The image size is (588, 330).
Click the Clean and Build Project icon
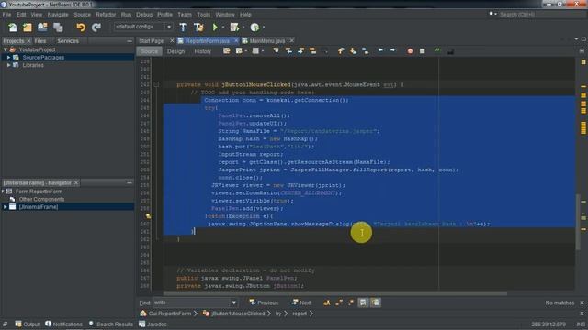(x=198, y=27)
